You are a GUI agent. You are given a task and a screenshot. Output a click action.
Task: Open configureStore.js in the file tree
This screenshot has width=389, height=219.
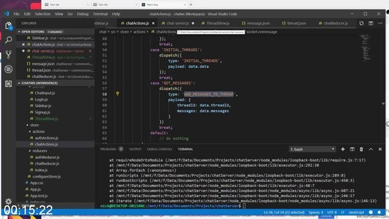point(46,176)
